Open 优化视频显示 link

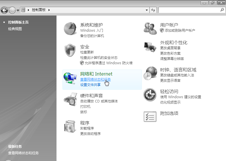coord(170,102)
